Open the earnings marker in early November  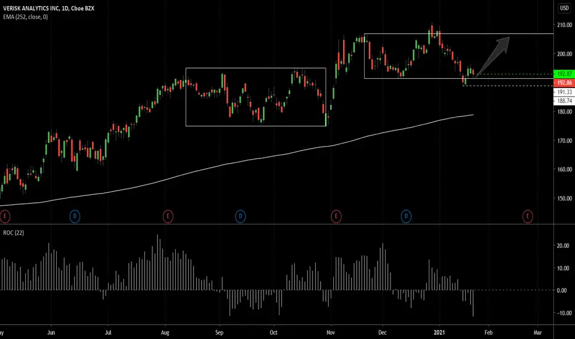click(x=336, y=216)
